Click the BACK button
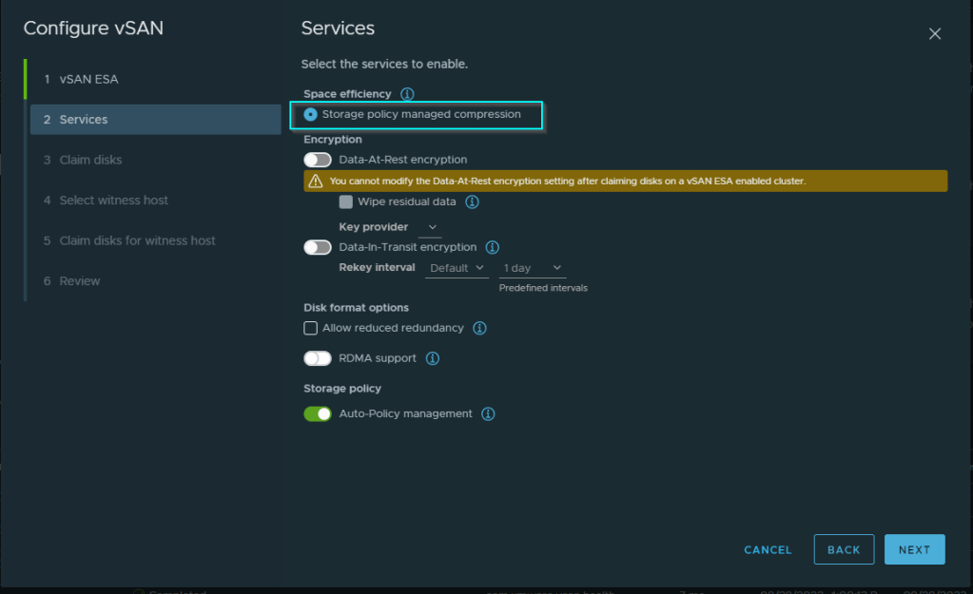This screenshot has height=594, width=973. pos(843,549)
